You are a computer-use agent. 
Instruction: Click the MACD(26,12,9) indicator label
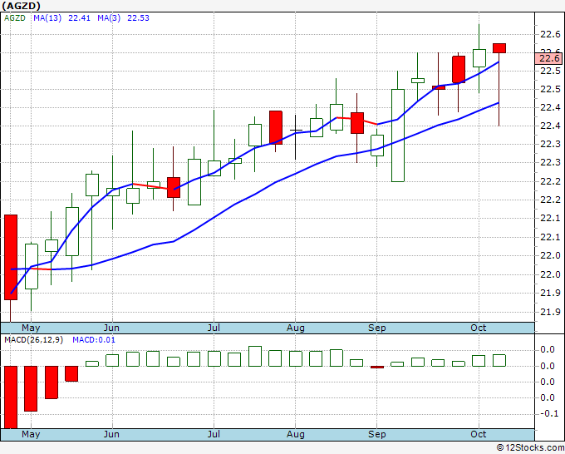(33, 340)
